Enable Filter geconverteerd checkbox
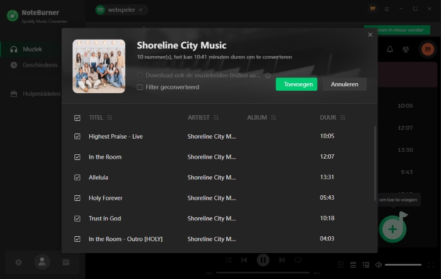The width and height of the screenshot is (441, 279). point(140,87)
